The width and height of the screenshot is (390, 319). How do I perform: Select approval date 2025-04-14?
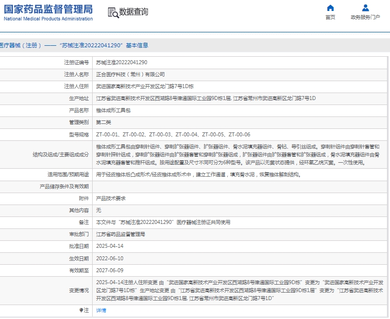(x=110, y=246)
